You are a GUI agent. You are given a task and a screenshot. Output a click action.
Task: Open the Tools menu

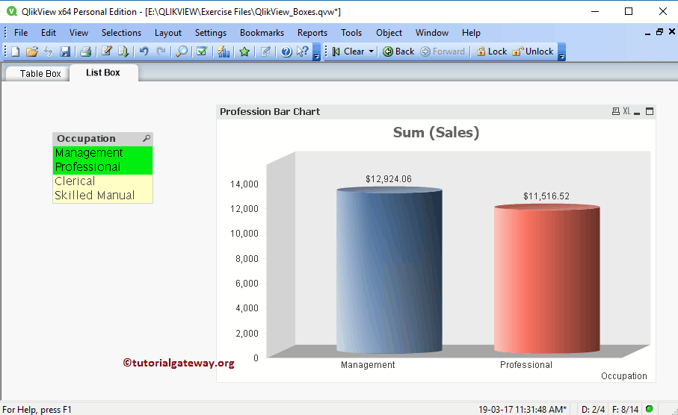pos(351,33)
